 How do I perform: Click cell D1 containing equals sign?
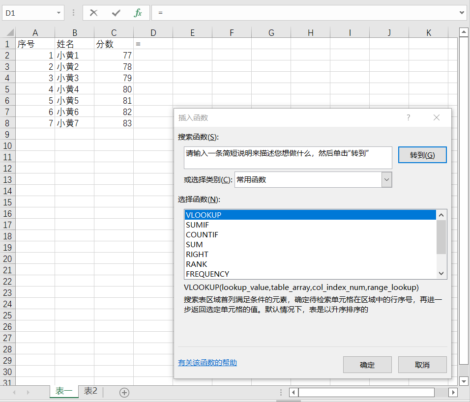point(153,44)
